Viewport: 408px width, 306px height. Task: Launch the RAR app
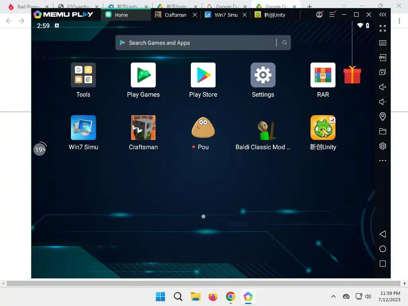coord(323,75)
